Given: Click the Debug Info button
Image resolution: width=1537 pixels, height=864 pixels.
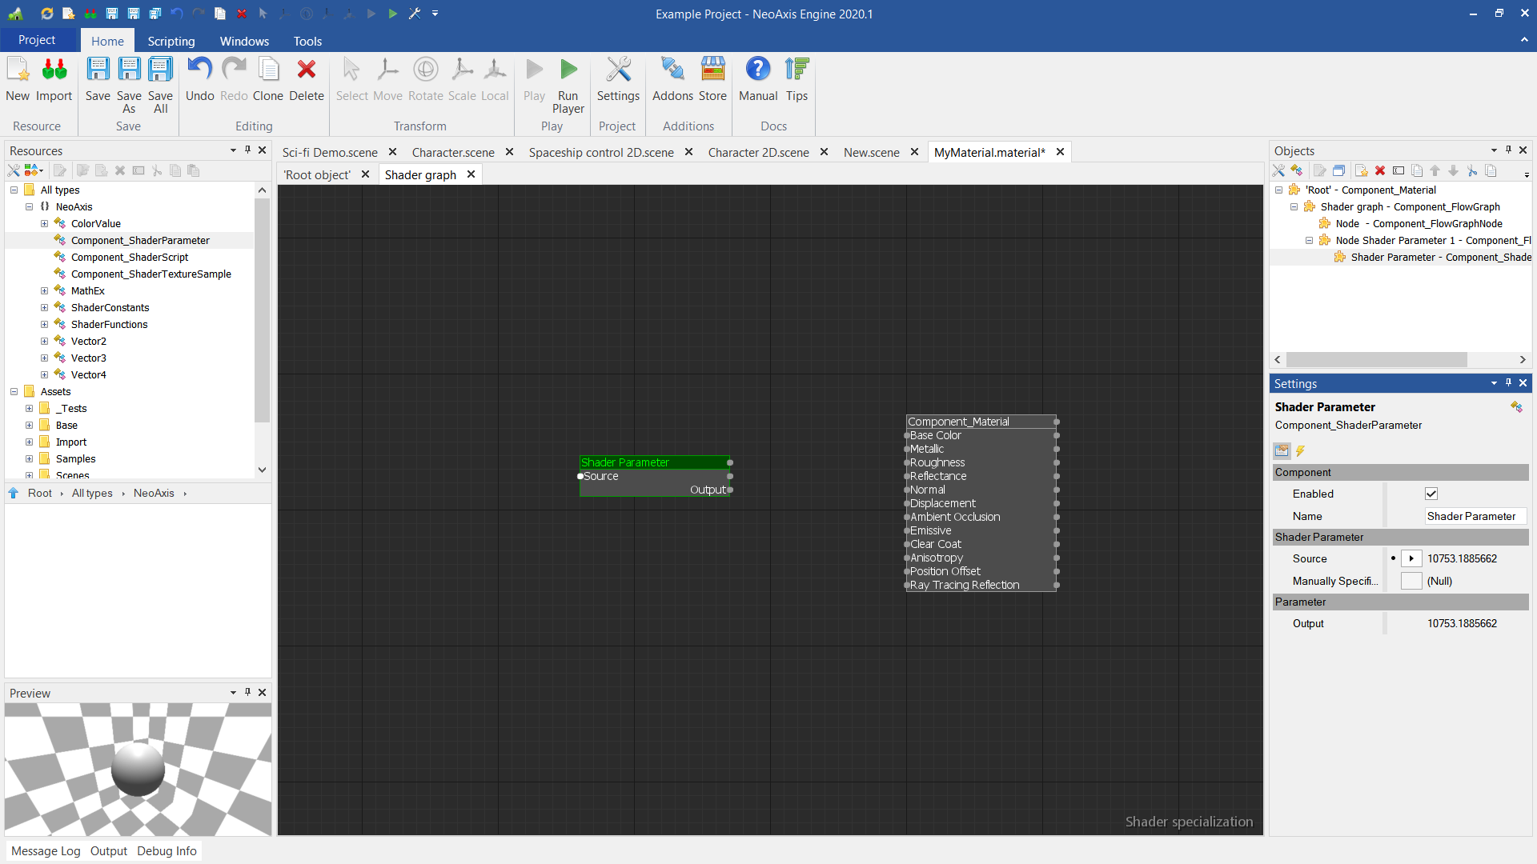Looking at the screenshot, I should coord(167,850).
